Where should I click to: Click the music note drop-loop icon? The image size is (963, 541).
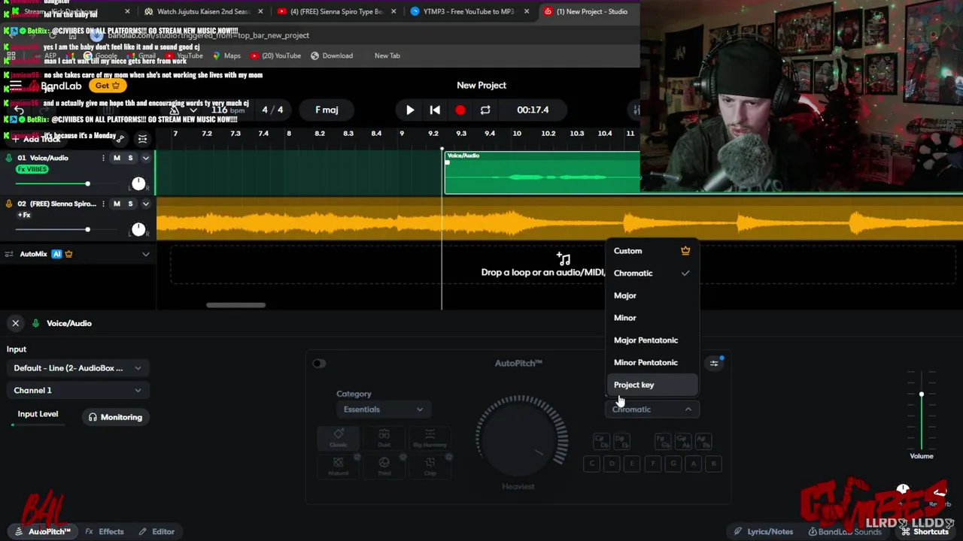coord(564,258)
